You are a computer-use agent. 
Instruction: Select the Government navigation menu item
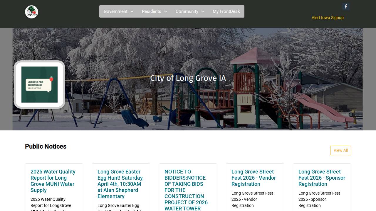(116, 11)
